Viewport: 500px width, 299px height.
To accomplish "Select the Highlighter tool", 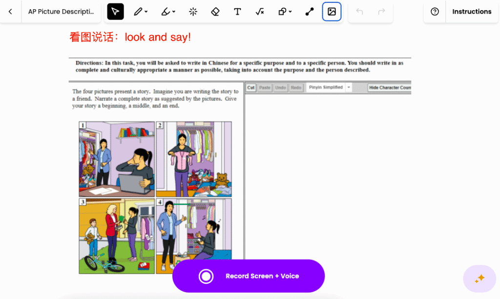I will [x=166, y=12].
